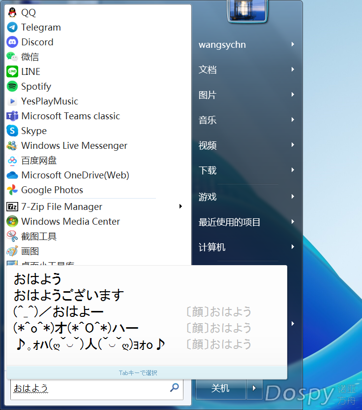Open the 图片 library
362x410 pixels.
[208, 95]
